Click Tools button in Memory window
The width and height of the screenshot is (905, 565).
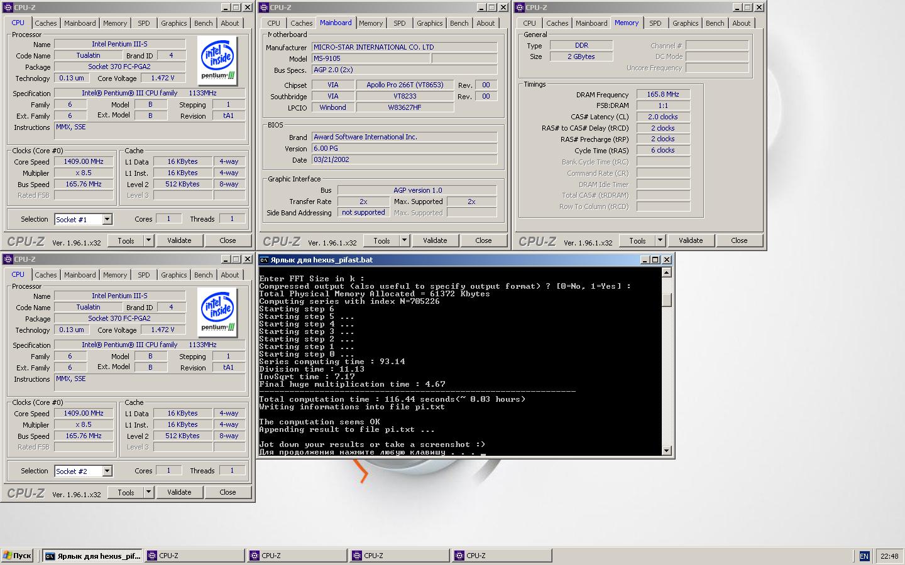[x=637, y=240]
